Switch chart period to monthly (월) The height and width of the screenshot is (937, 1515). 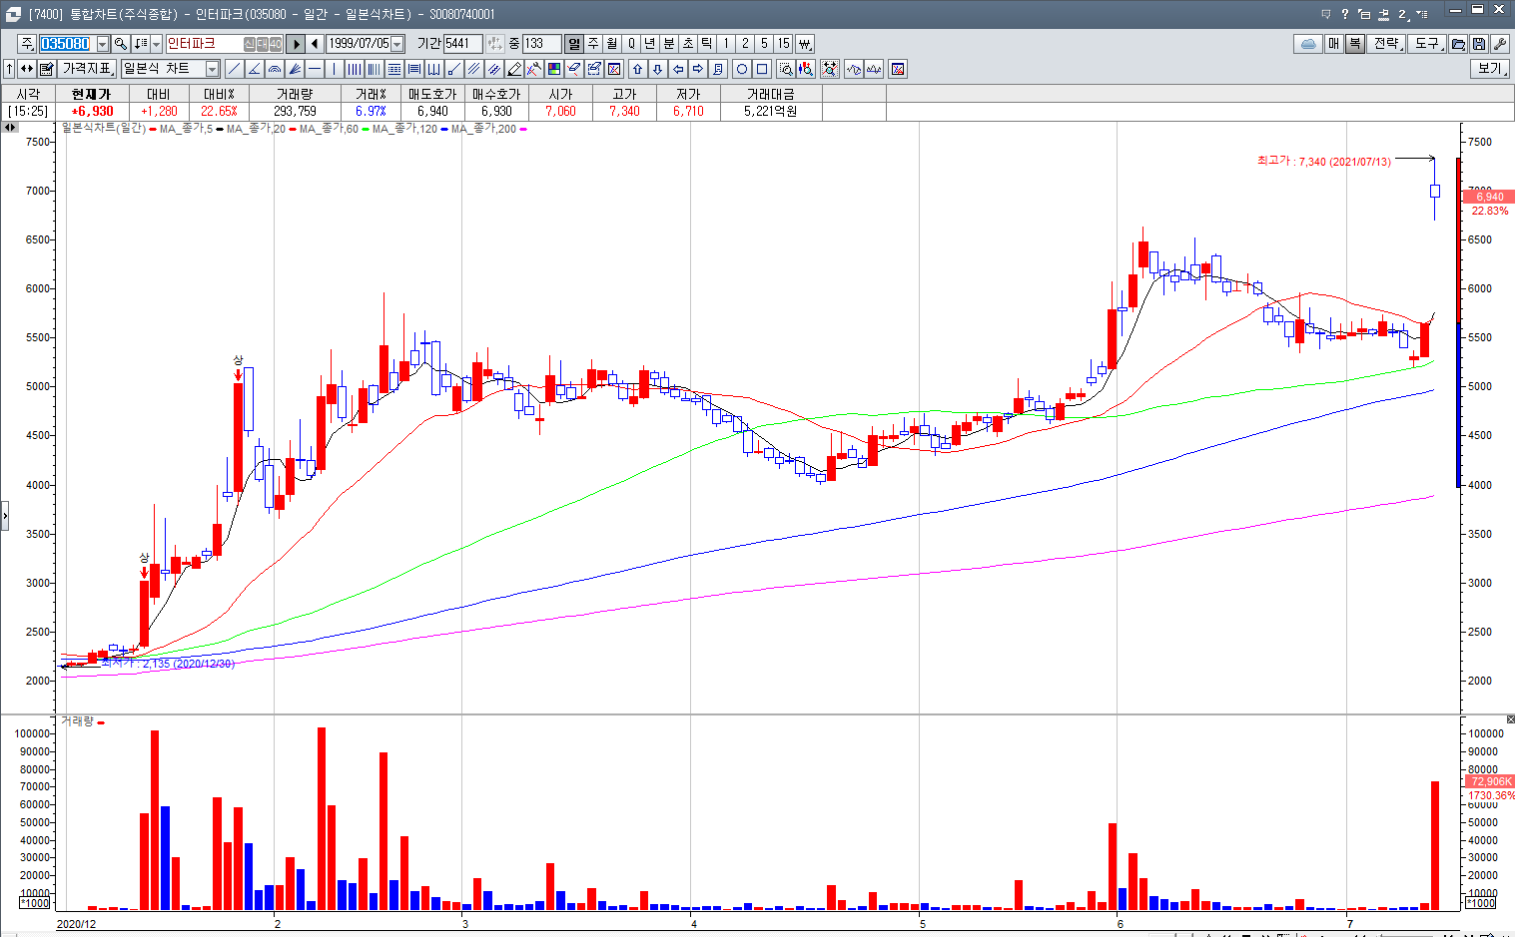(612, 44)
